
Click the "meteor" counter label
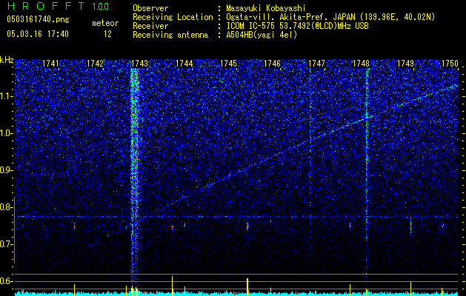click(x=105, y=24)
